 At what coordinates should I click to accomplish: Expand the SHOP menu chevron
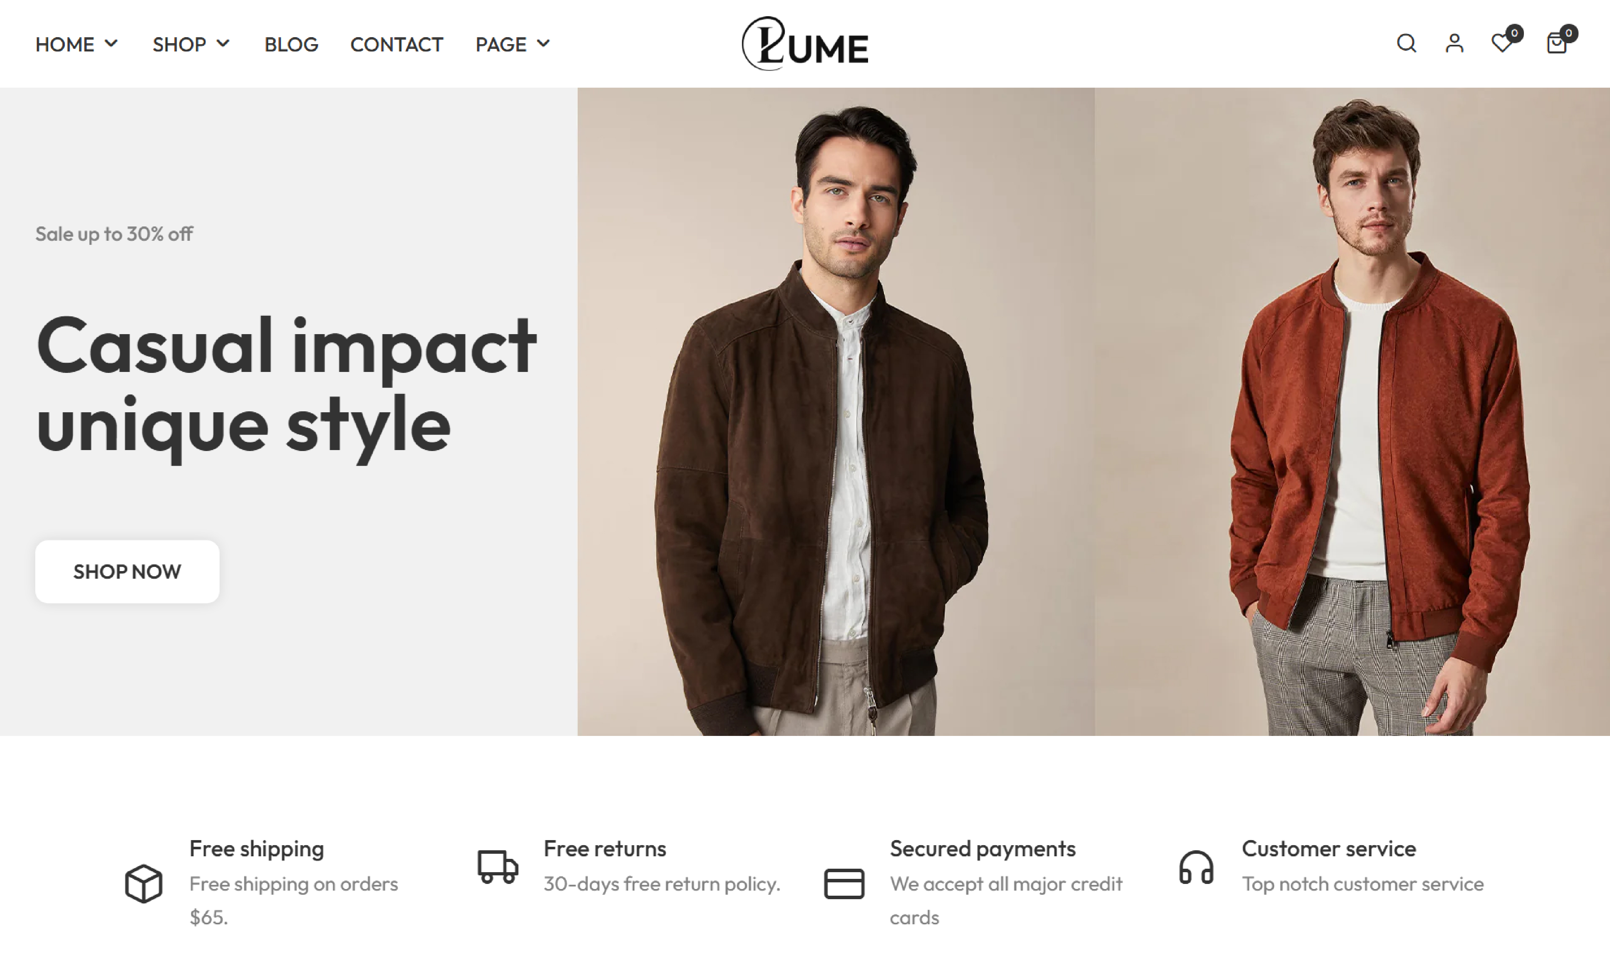coord(223,44)
